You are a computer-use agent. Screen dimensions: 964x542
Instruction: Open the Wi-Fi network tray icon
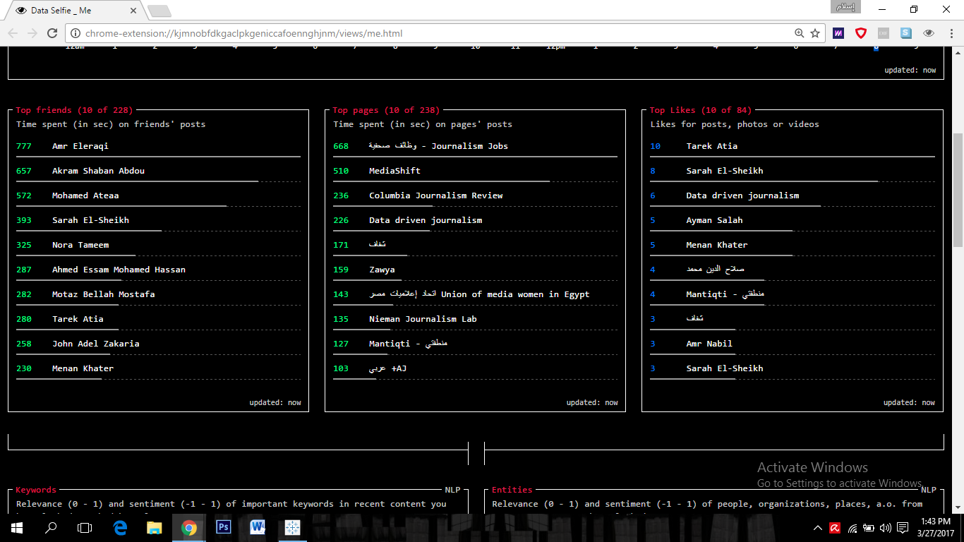(x=852, y=528)
